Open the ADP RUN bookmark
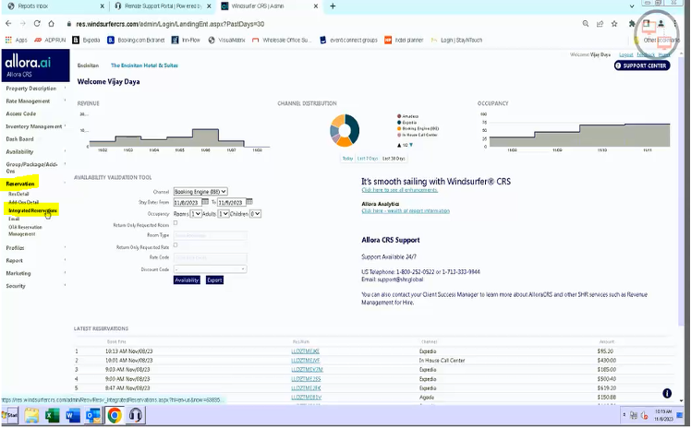This screenshot has height=428, width=691. coord(50,40)
